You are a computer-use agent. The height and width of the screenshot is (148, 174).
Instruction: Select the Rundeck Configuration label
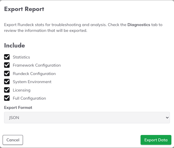click(34, 74)
